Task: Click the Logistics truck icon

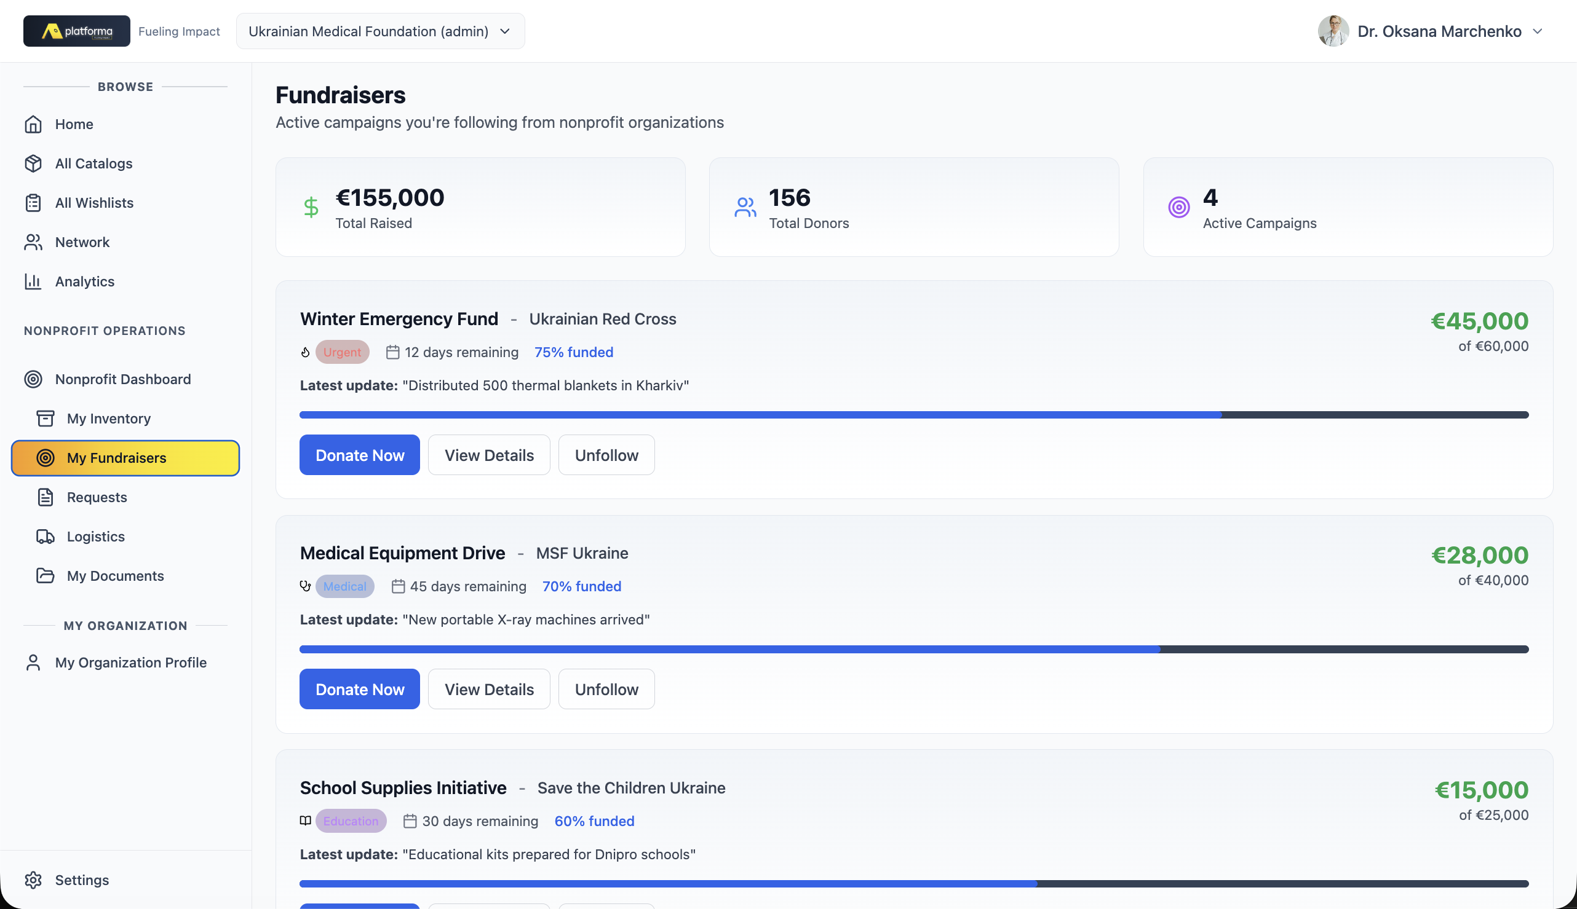Action: [x=45, y=537]
